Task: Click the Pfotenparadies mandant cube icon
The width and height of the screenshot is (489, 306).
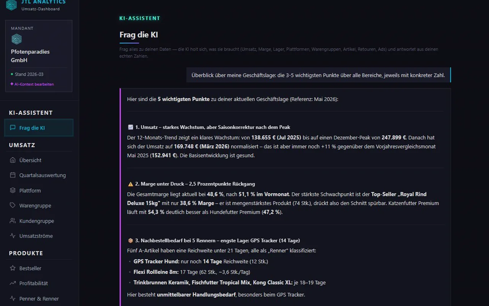Action: click(16, 39)
